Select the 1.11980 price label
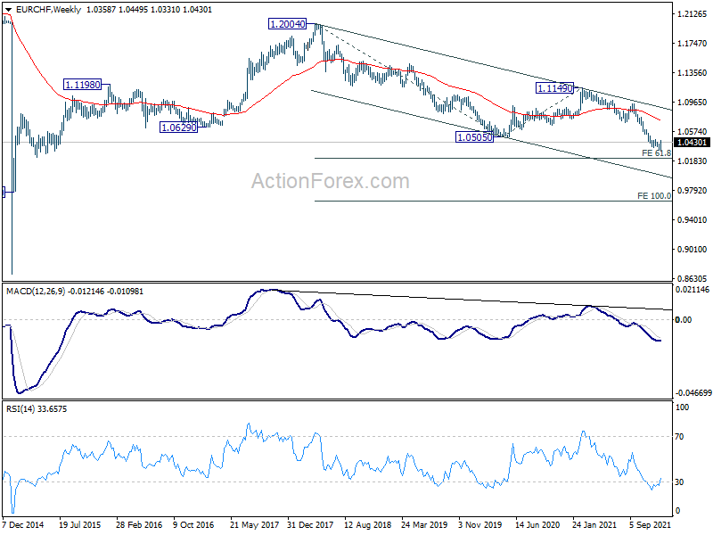Viewport: 713px width, 535px height. coord(82,85)
